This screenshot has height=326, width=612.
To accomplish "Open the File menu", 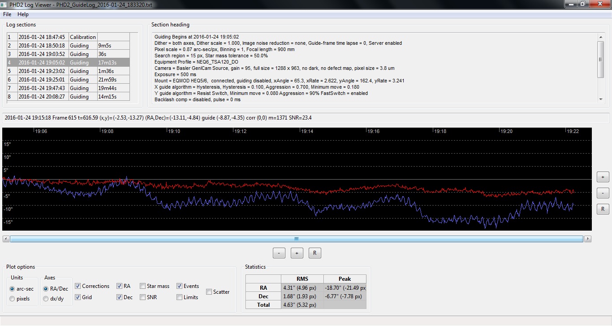I will point(7,14).
